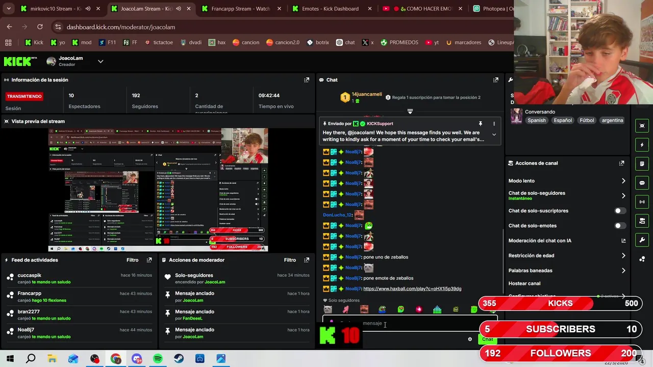
Task: Open 14juancameli top gifter profile
Action: click(x=367, y=94)
